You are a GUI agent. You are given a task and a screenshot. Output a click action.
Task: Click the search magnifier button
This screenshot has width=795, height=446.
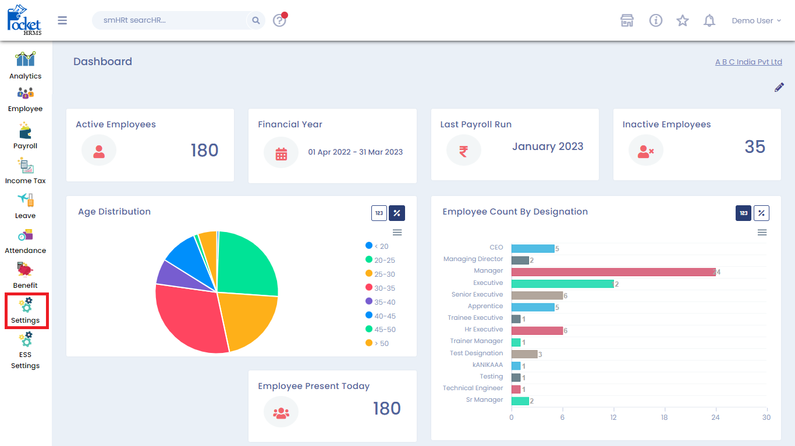click(255, 20)
